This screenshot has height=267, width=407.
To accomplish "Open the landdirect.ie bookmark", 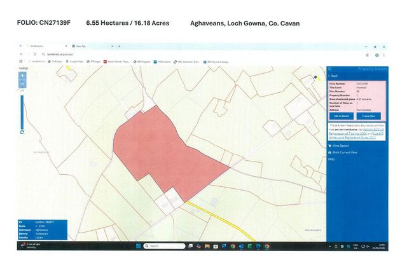I will click(37, 62).
